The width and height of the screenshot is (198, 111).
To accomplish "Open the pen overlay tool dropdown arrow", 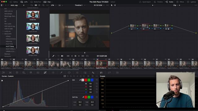I will (56, 56).
